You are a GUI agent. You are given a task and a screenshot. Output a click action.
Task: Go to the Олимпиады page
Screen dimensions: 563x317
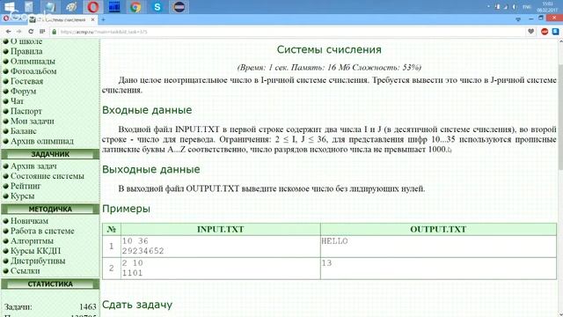pos(33,62)
